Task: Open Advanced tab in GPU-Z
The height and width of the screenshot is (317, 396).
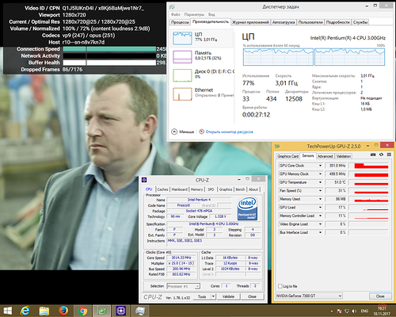Action: pyautogui.click(x=325, y=156)
